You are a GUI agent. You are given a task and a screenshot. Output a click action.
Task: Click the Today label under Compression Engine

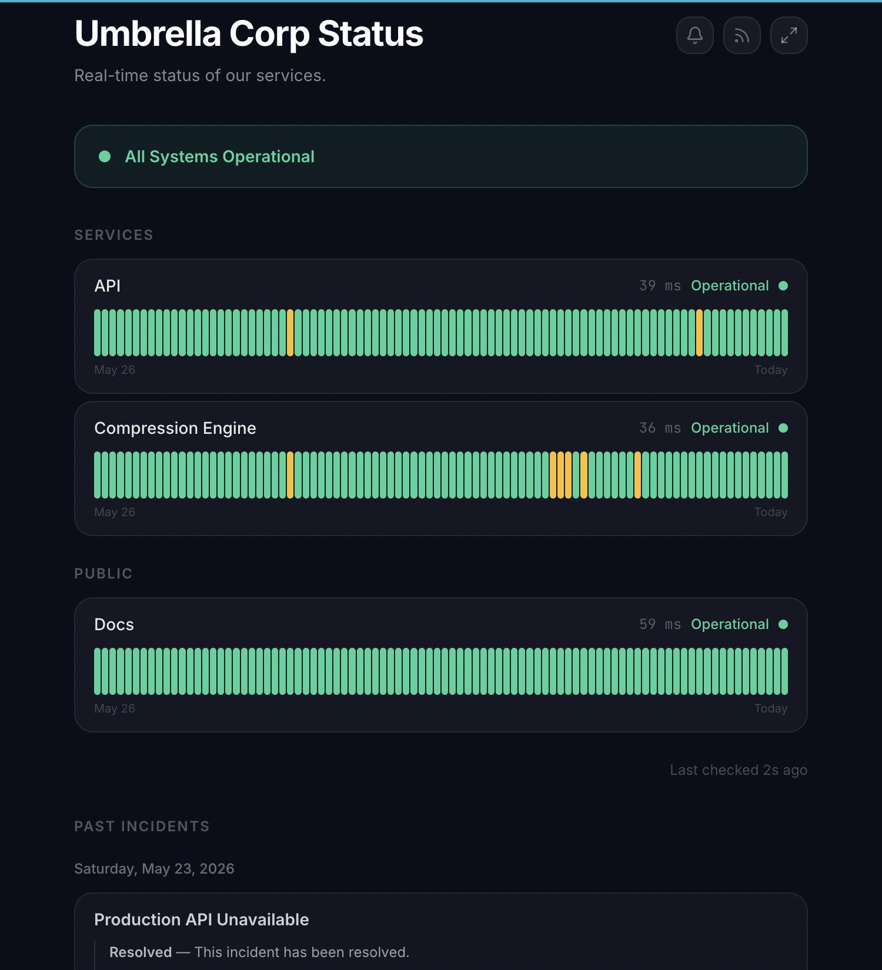click(x=771, y=512)
